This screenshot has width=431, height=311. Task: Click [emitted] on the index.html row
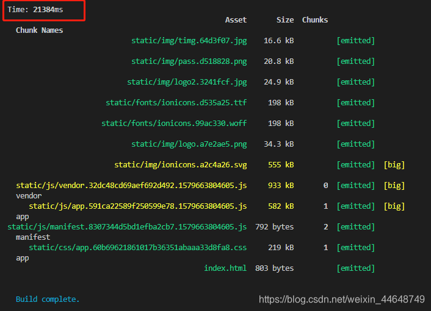tap(356, 268)
